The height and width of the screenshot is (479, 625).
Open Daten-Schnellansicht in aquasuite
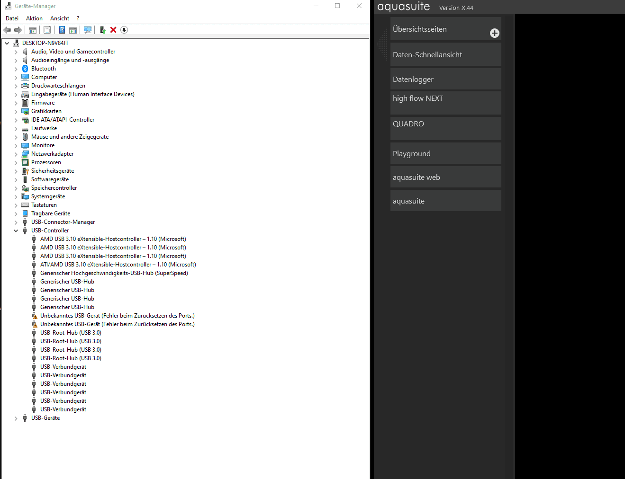[x=446, y=54]
